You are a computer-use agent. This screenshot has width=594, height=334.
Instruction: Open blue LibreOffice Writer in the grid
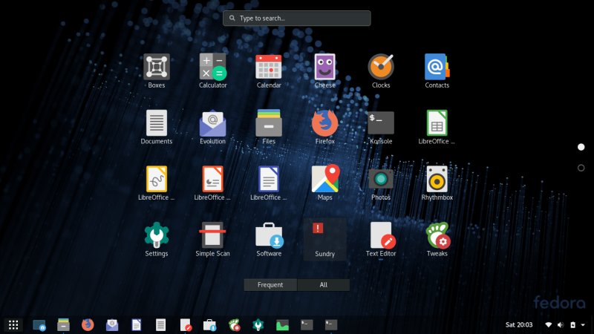click(269, 183)
